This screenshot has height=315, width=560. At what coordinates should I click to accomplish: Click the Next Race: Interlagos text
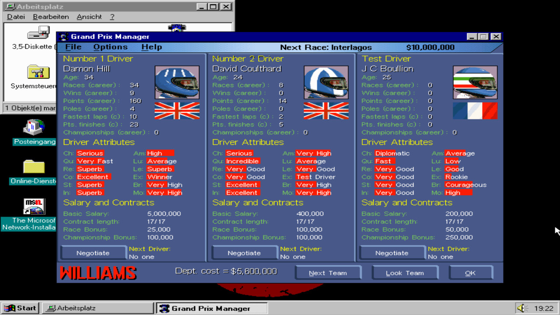326,47
